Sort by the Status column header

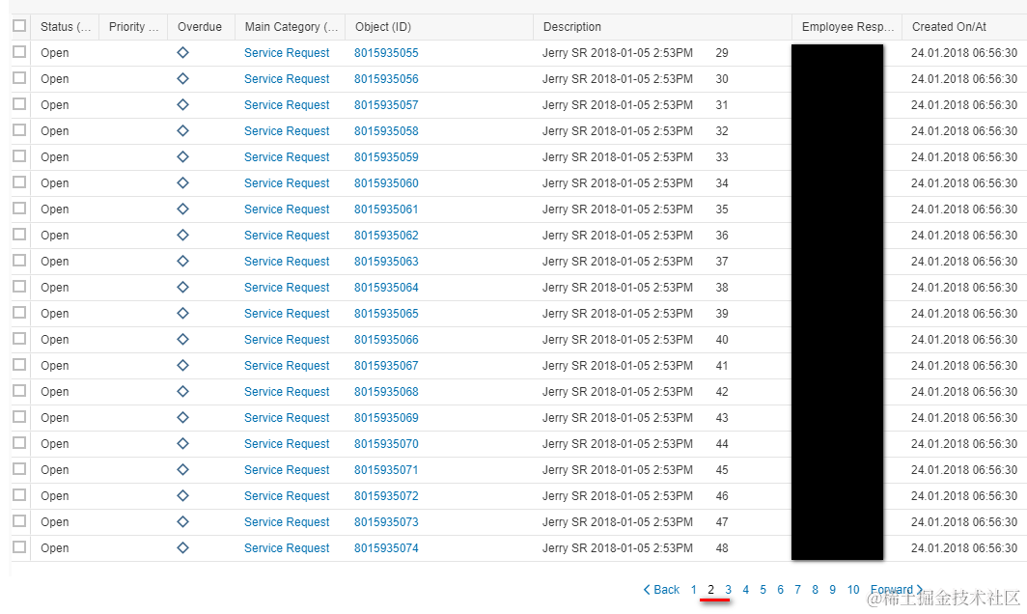[65, 27]
